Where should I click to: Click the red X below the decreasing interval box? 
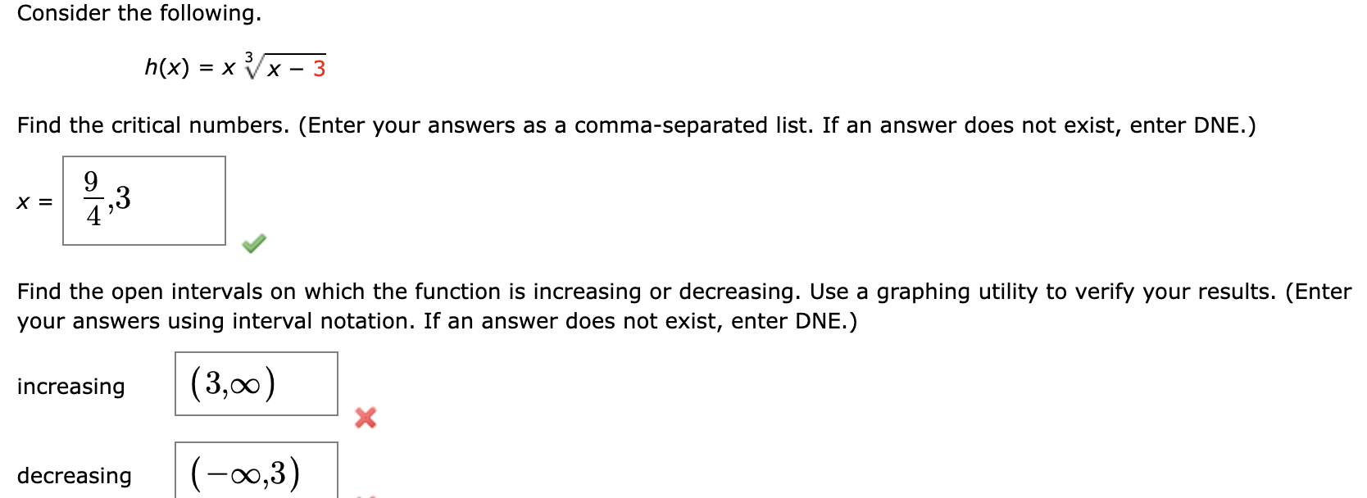(x=366, y=495)
